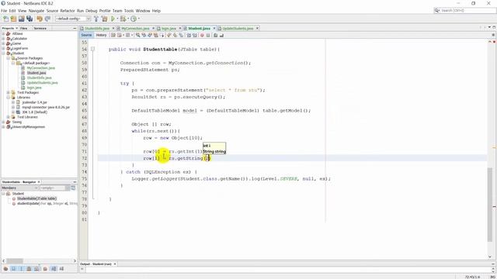This screenshot has width=497, height=279.
Task: Toggle the fifth Navigator filter button
Action: pos(36,269)
